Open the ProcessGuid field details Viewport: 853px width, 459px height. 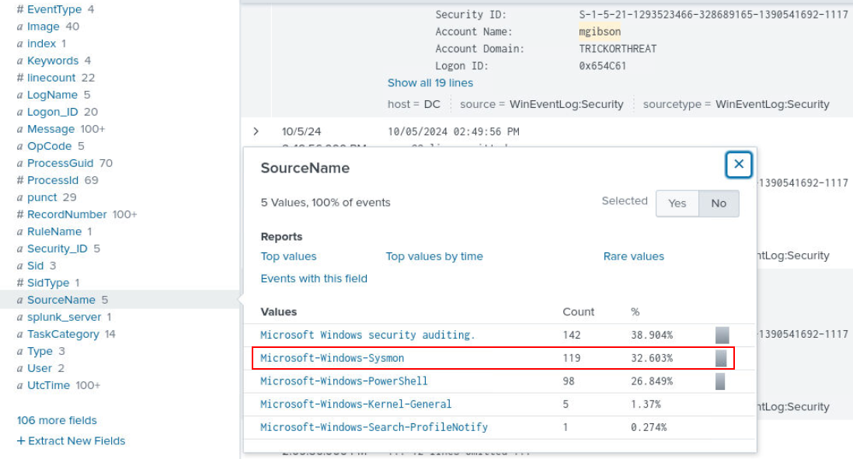60,163
